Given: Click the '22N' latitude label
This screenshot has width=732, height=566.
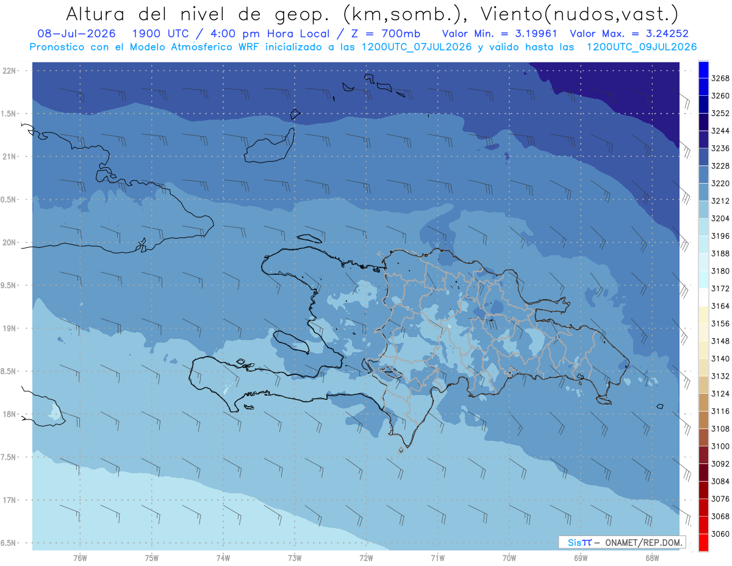Looking at the screenshot, I should click(x=10, y=70).
